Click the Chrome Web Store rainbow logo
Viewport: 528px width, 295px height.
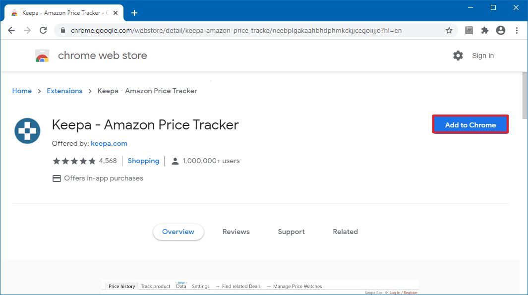(x=42, y=56)
